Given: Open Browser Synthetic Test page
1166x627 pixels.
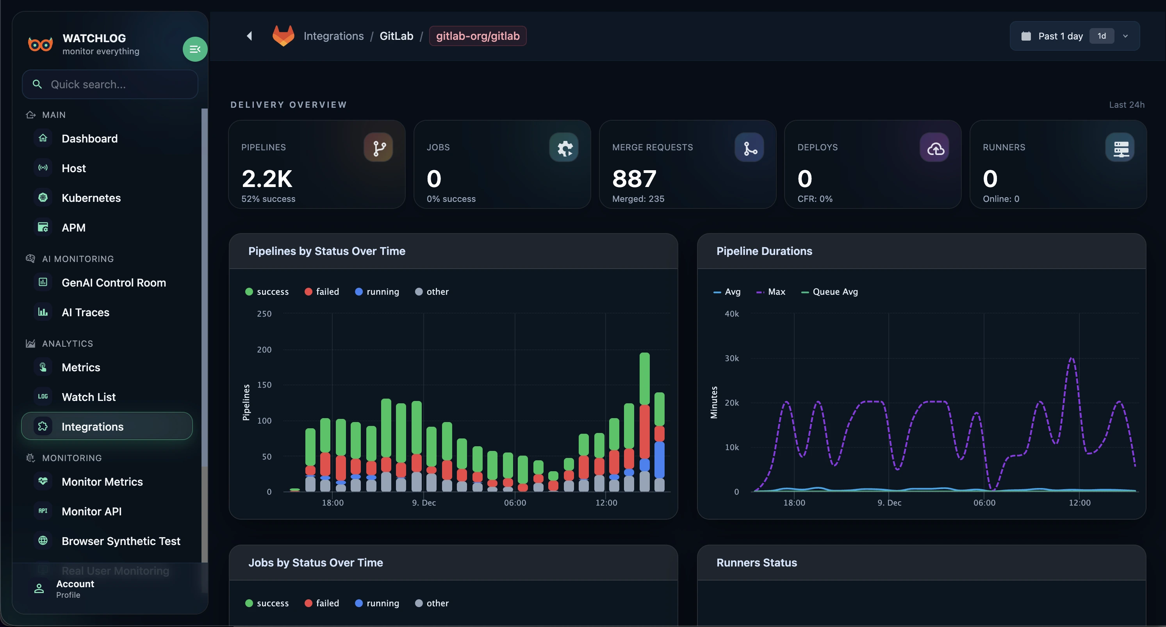Looking at the screenshot, I should click(x=121, y=541).
